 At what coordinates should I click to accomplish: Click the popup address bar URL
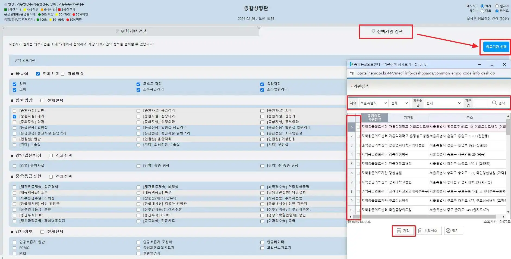[x=426, y=73]
